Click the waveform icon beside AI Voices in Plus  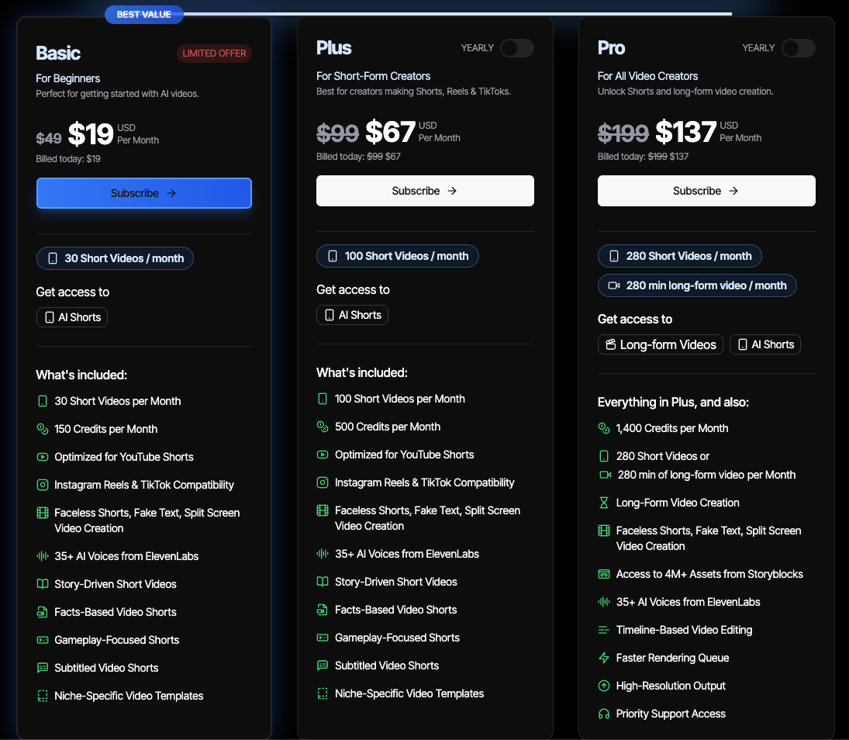pyautogui.click(x=323, y=554)
